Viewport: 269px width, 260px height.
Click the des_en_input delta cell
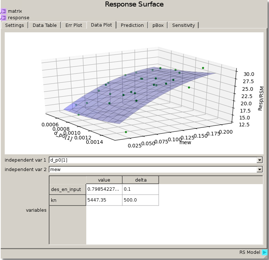coord(140,189)
